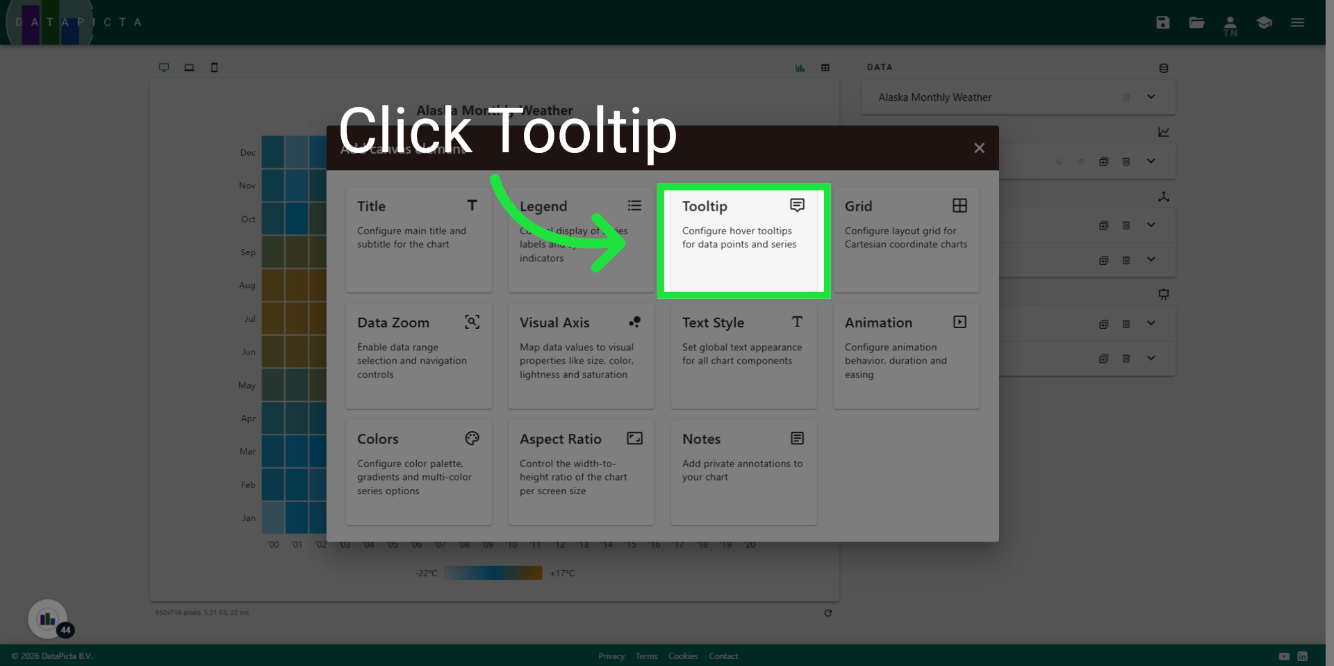Viewport: 1334px width, 666px height.
Task: Click the '© 2026 DataPicta B.V.' text
Action: tap(52, 656)
